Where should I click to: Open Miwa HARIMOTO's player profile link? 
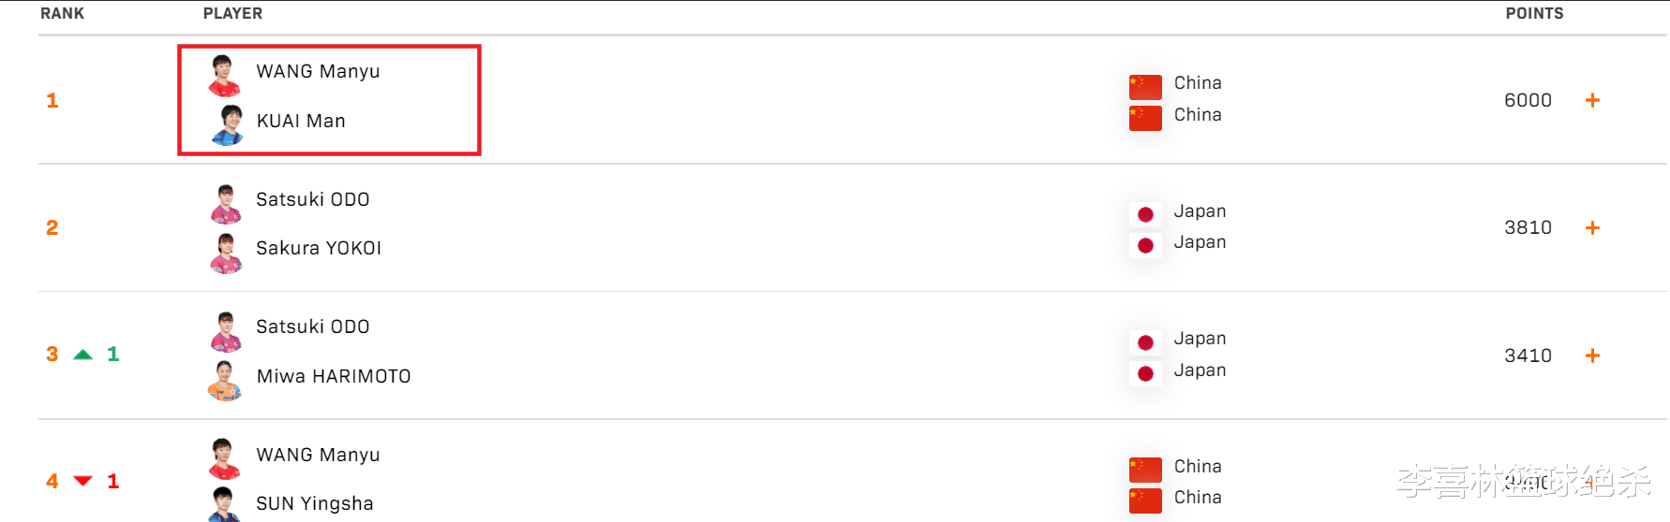tap(334, 376)
